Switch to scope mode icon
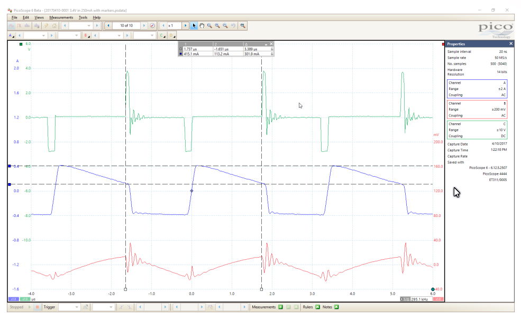 pos(11,25)
